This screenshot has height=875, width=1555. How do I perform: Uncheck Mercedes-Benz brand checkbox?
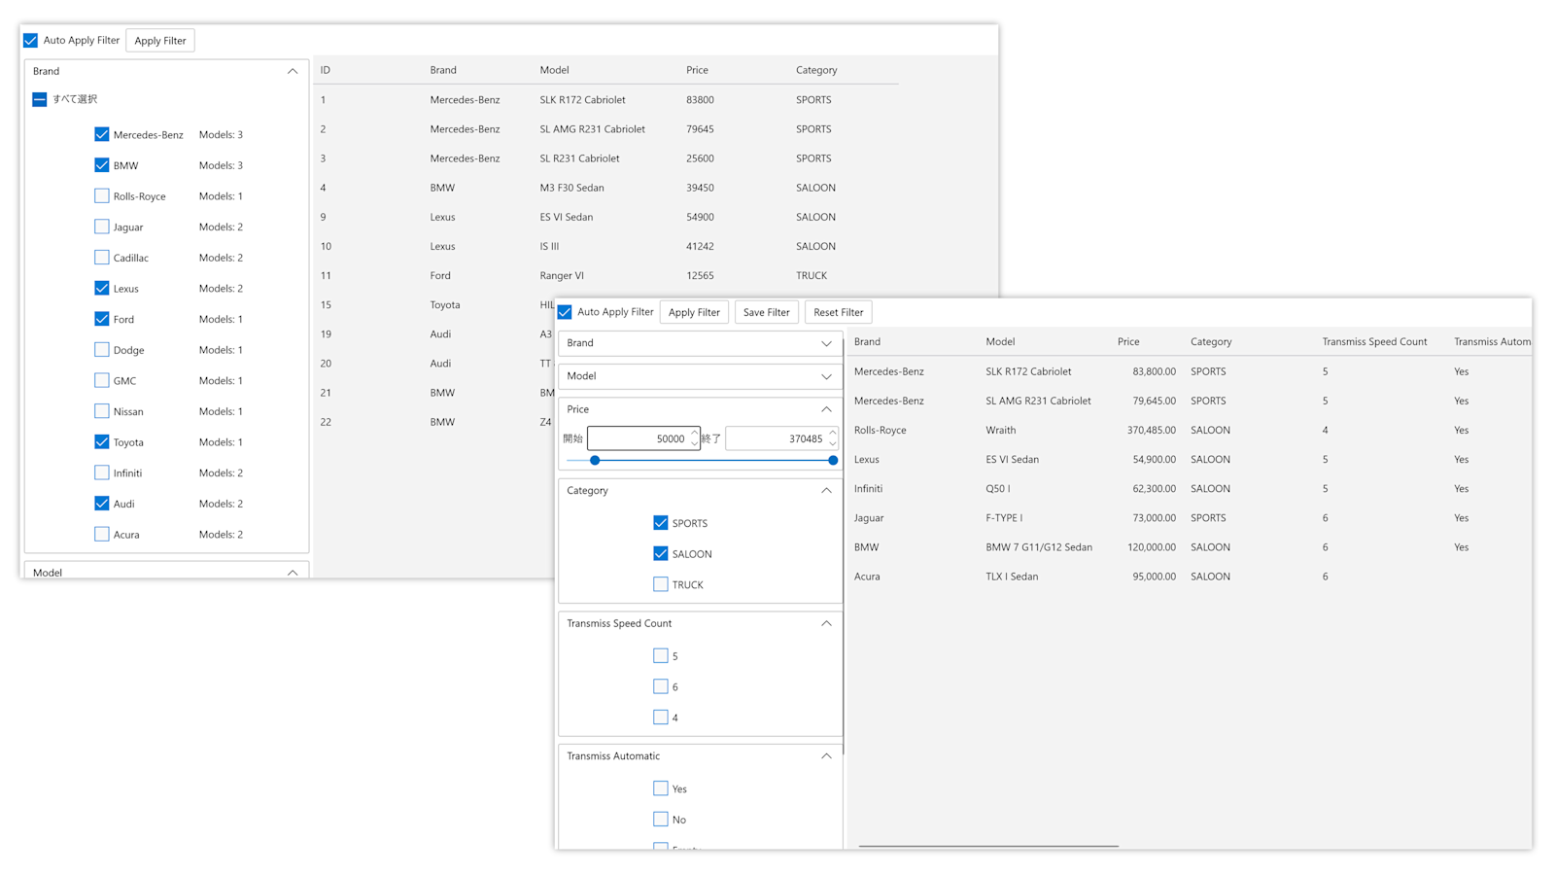[102, 134]
